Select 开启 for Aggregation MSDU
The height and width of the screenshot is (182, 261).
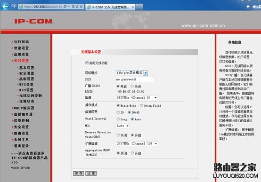pyautogui.click(x=132, y=153)
